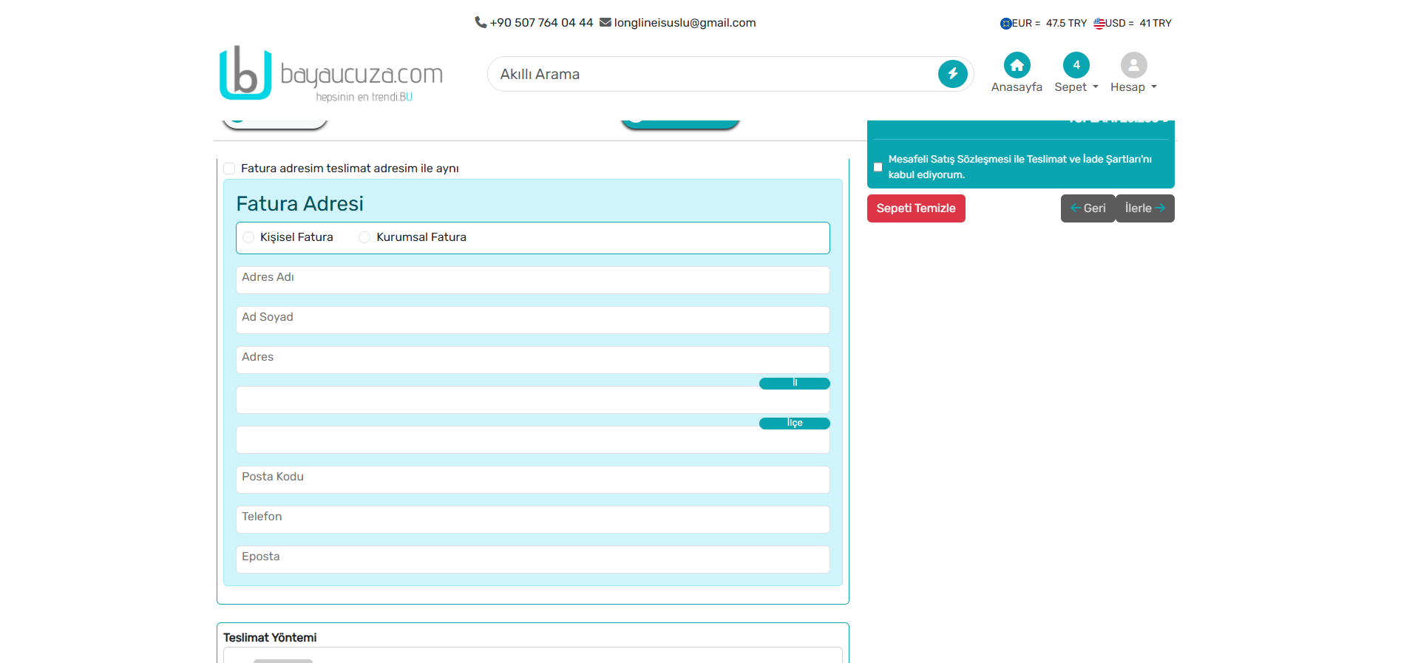The height and width of the screenshot is (663, 1401).
Task: Open the İlçe district select box
Action: [532, 440]
